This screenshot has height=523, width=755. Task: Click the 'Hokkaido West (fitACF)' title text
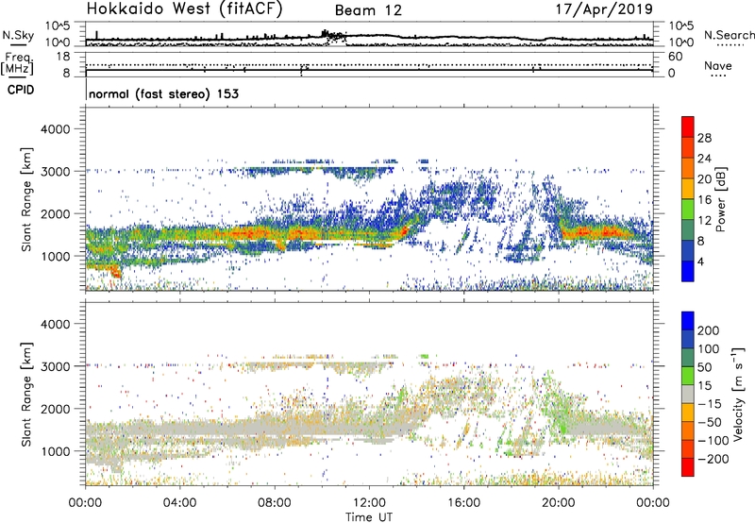[184, 9]
